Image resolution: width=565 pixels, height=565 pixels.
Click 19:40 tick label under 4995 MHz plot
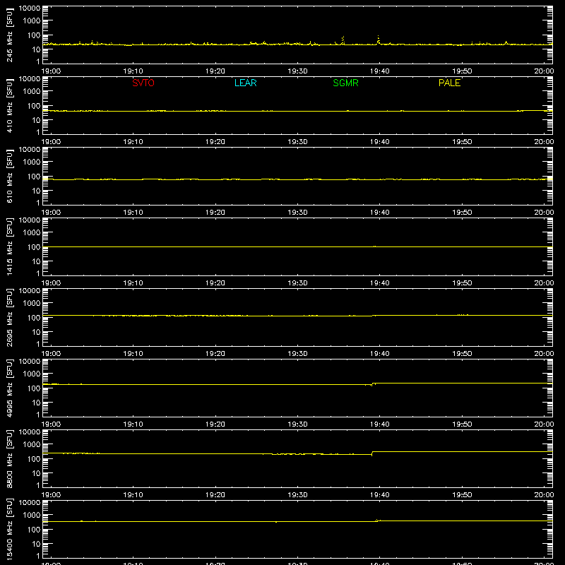point(380,424)
